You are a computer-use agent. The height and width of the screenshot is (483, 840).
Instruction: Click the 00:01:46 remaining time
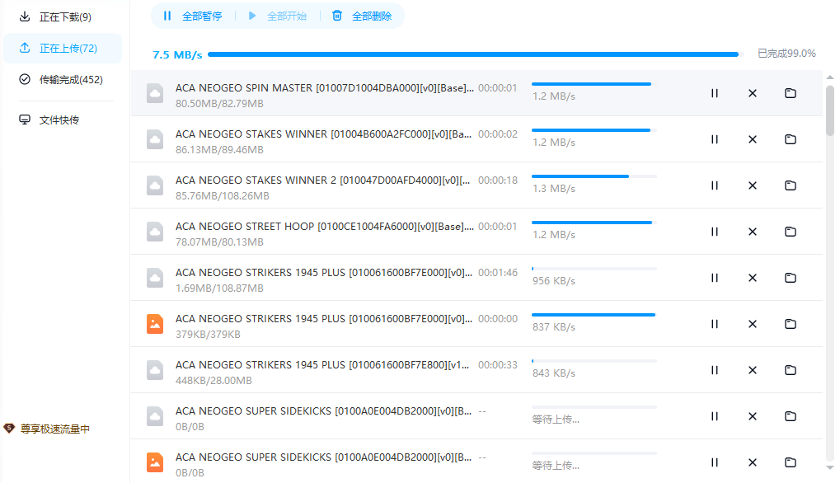[x=498, y=273]
